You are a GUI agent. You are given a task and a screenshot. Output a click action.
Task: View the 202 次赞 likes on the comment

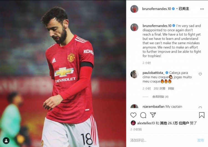(159, 89)
